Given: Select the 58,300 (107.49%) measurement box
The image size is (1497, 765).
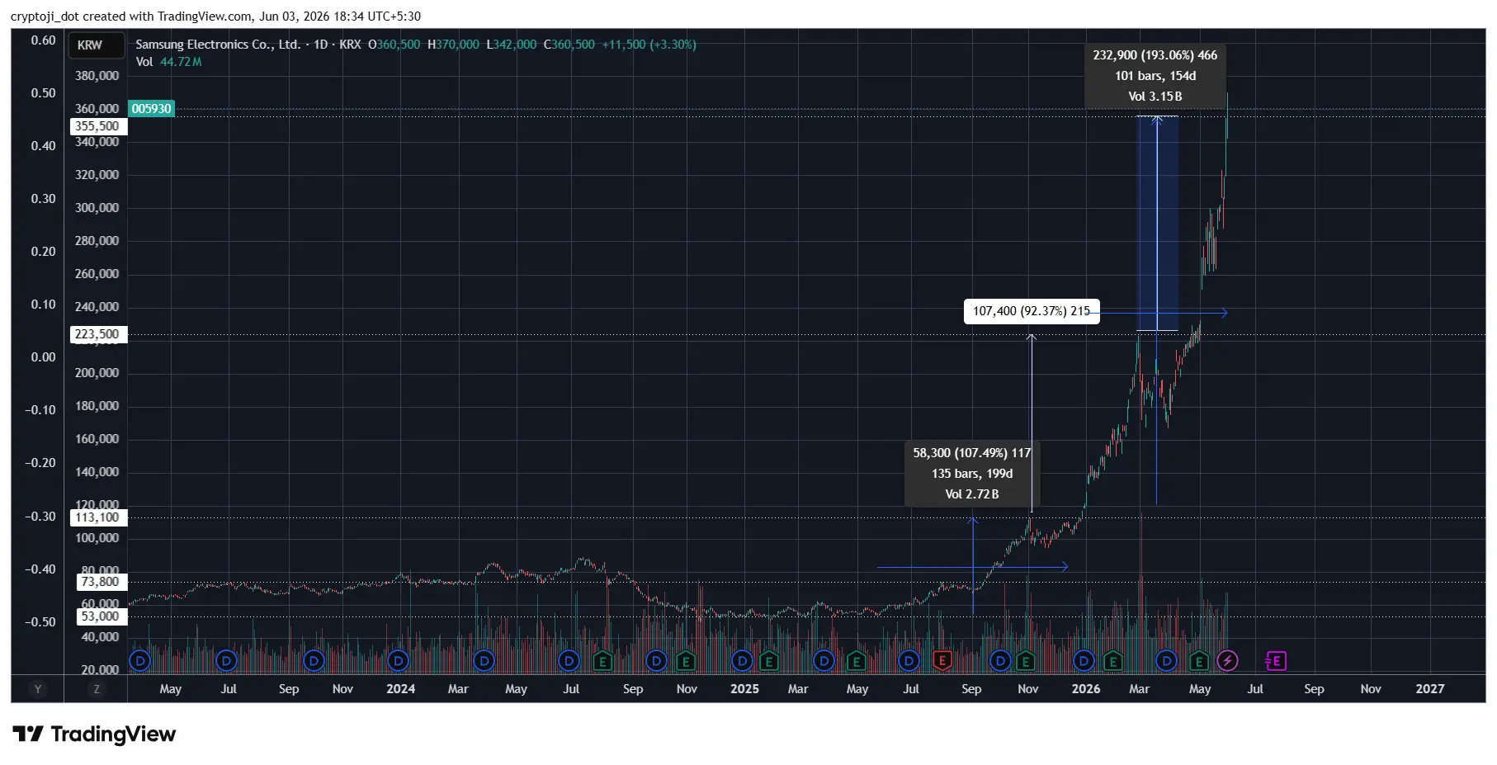Looking at the screenshot, I should click(x=972, y=474).
